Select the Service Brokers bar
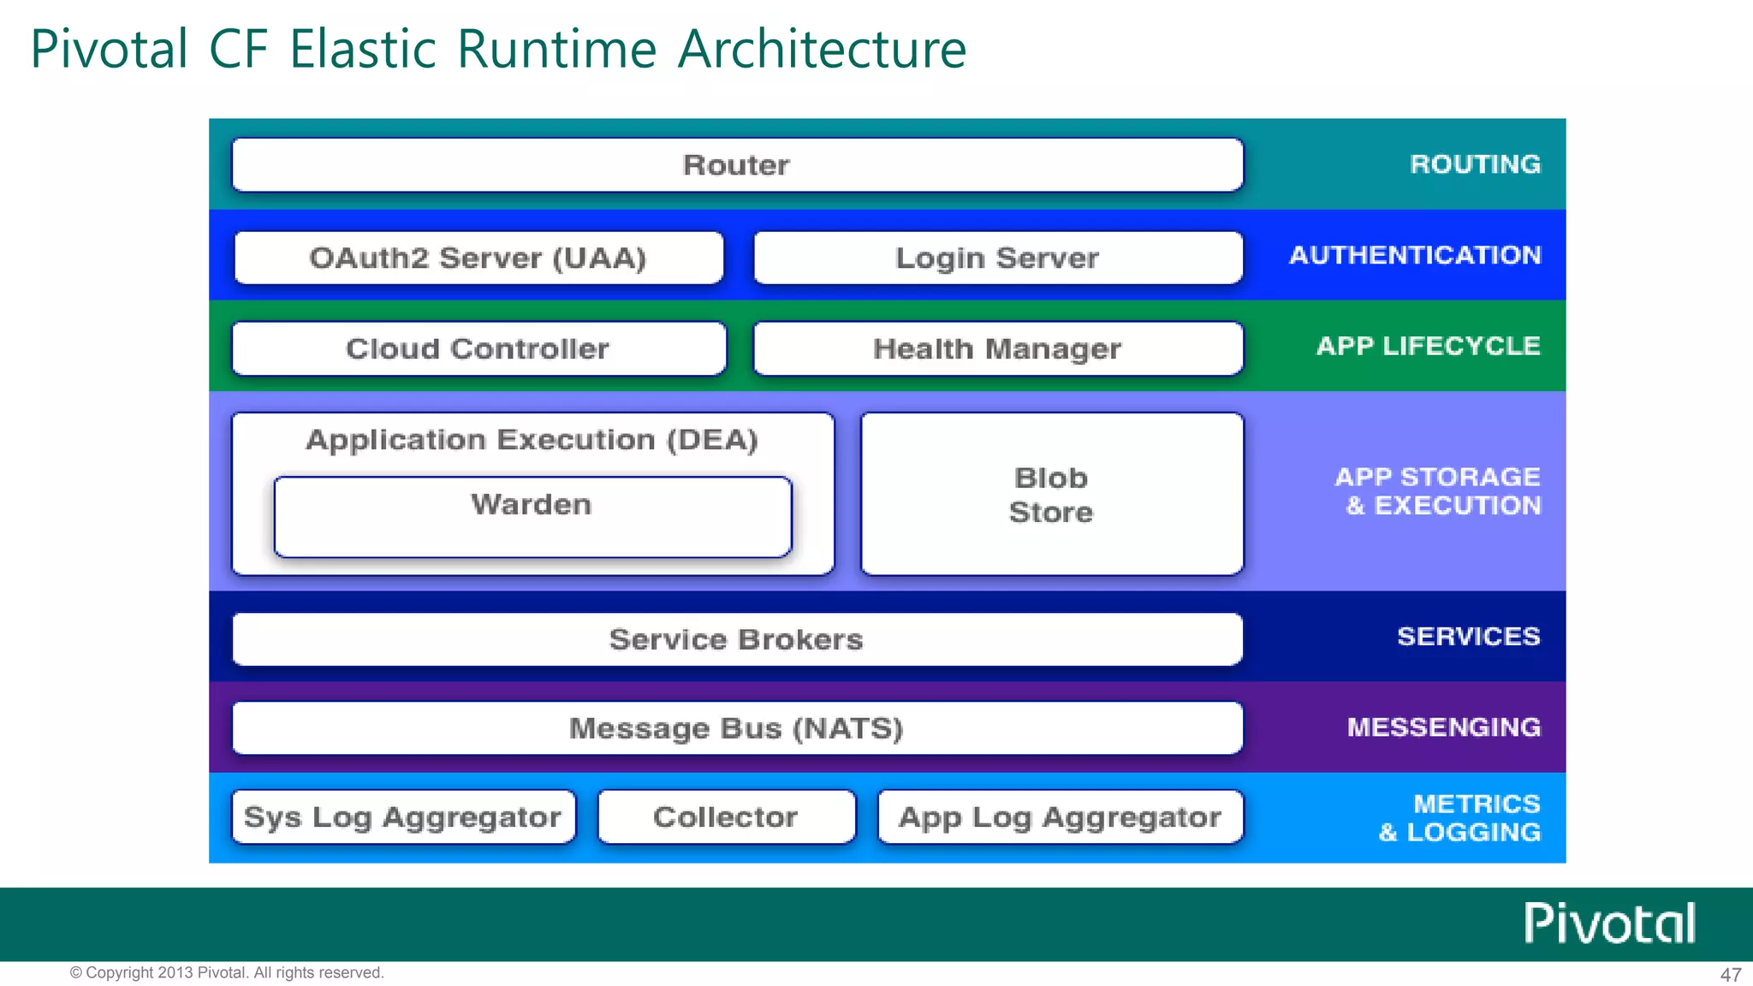The width and height of the screenshot is (1753, 986). [736, 639]
